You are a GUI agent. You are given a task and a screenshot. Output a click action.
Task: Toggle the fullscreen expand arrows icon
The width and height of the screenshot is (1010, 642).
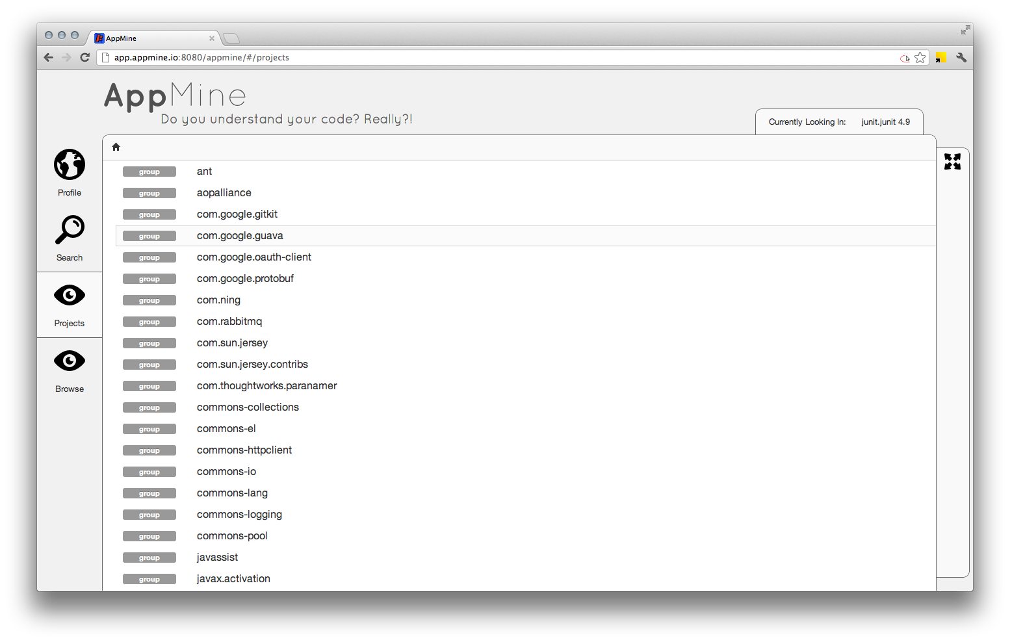[952, 161]
